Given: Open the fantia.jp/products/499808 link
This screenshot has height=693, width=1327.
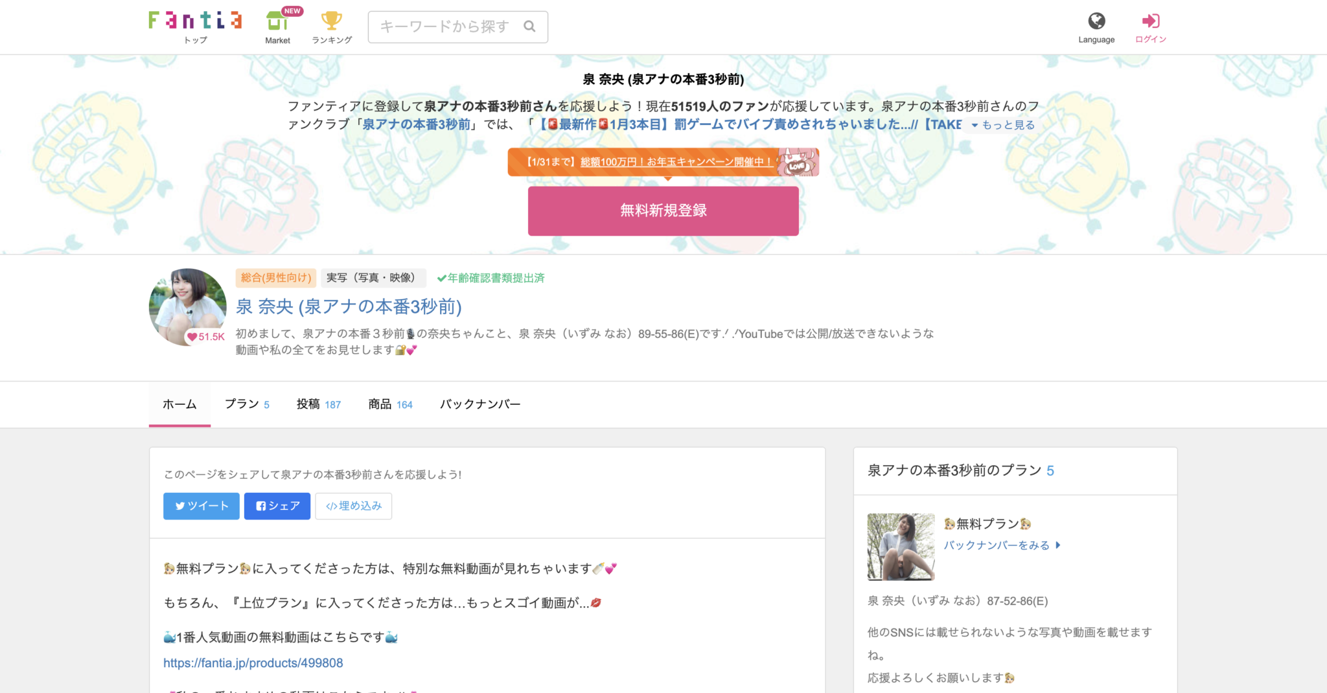Looking at the screenshot, I should click(253, 663).
